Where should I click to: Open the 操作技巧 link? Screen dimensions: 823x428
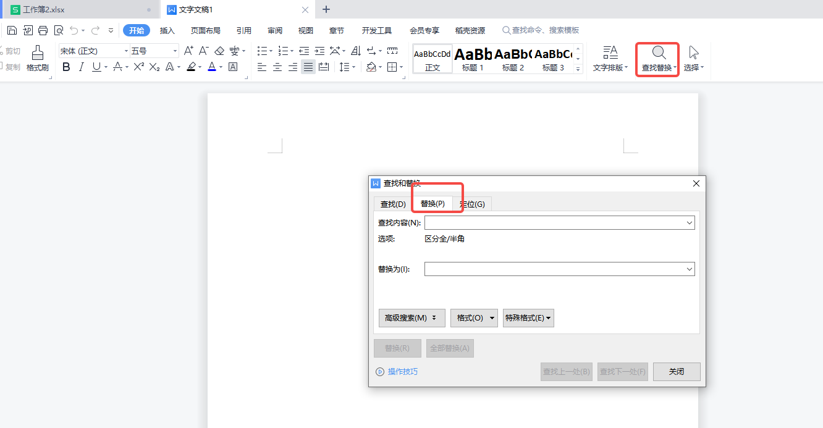[x=402, y=372]
